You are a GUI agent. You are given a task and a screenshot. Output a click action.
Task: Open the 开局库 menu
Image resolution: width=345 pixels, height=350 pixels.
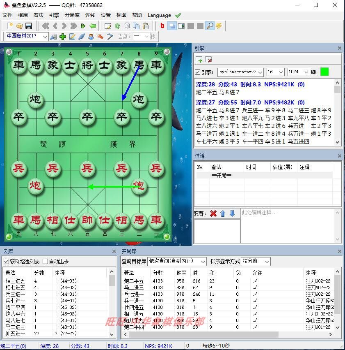coord(72,15)
